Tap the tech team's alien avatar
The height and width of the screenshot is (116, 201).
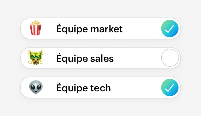tap(36, 87)
